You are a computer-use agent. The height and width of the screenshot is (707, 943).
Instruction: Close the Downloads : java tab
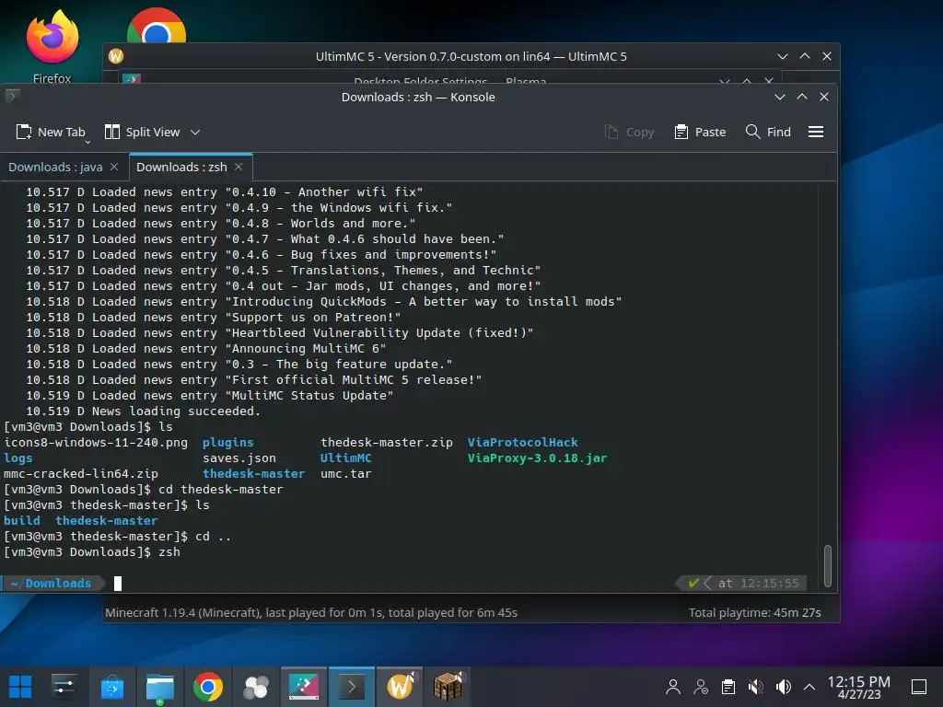[x=114, y=168]
